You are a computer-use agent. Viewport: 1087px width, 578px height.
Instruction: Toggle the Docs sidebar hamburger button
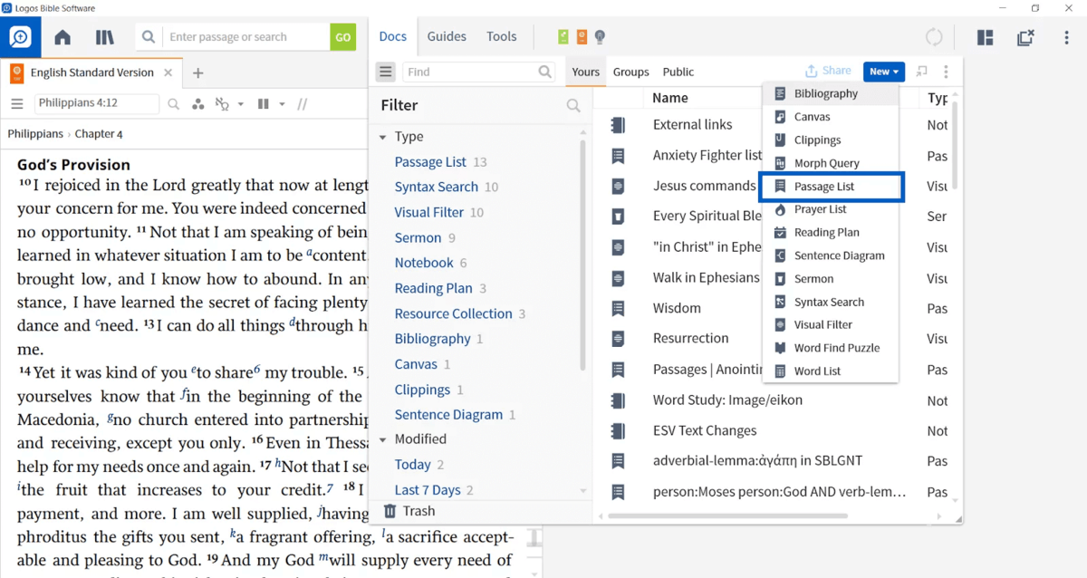[386, 72]
